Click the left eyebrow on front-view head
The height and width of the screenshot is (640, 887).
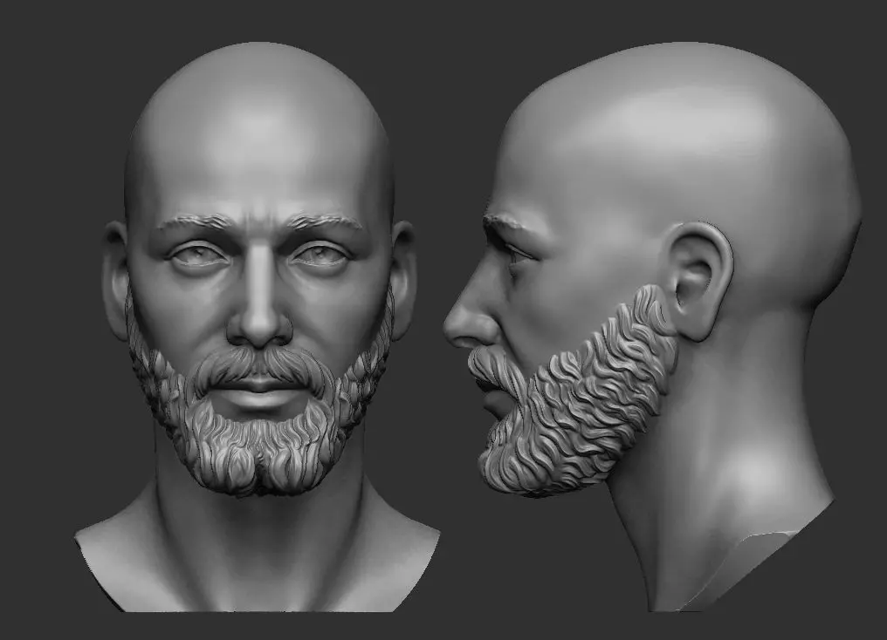coord(196,222)
